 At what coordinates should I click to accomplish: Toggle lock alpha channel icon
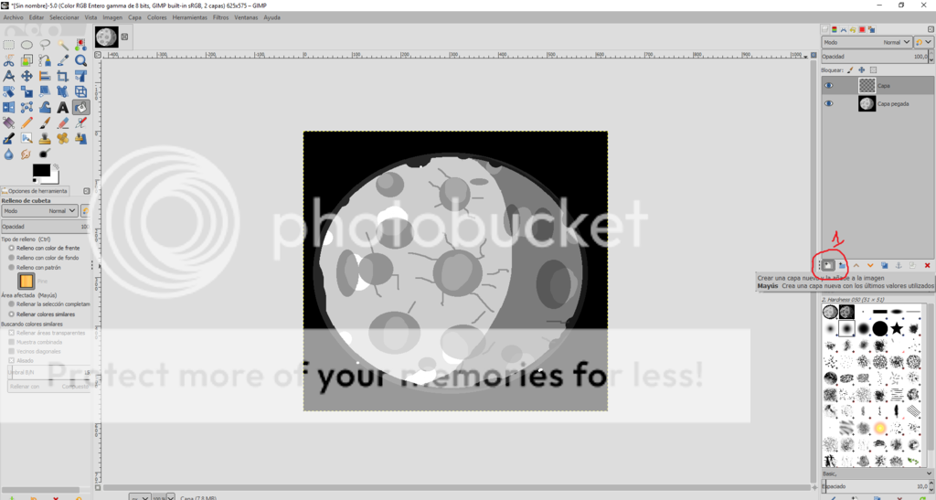pyautogui.click(x=873, y=69)
